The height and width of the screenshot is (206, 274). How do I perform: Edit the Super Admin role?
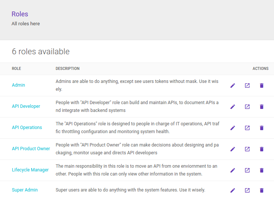point(233,190)
